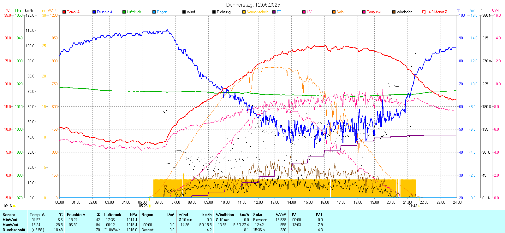Click the orange Solar legend square
Viewport: 505px width, 233px height.
click(x=334, y=12)
